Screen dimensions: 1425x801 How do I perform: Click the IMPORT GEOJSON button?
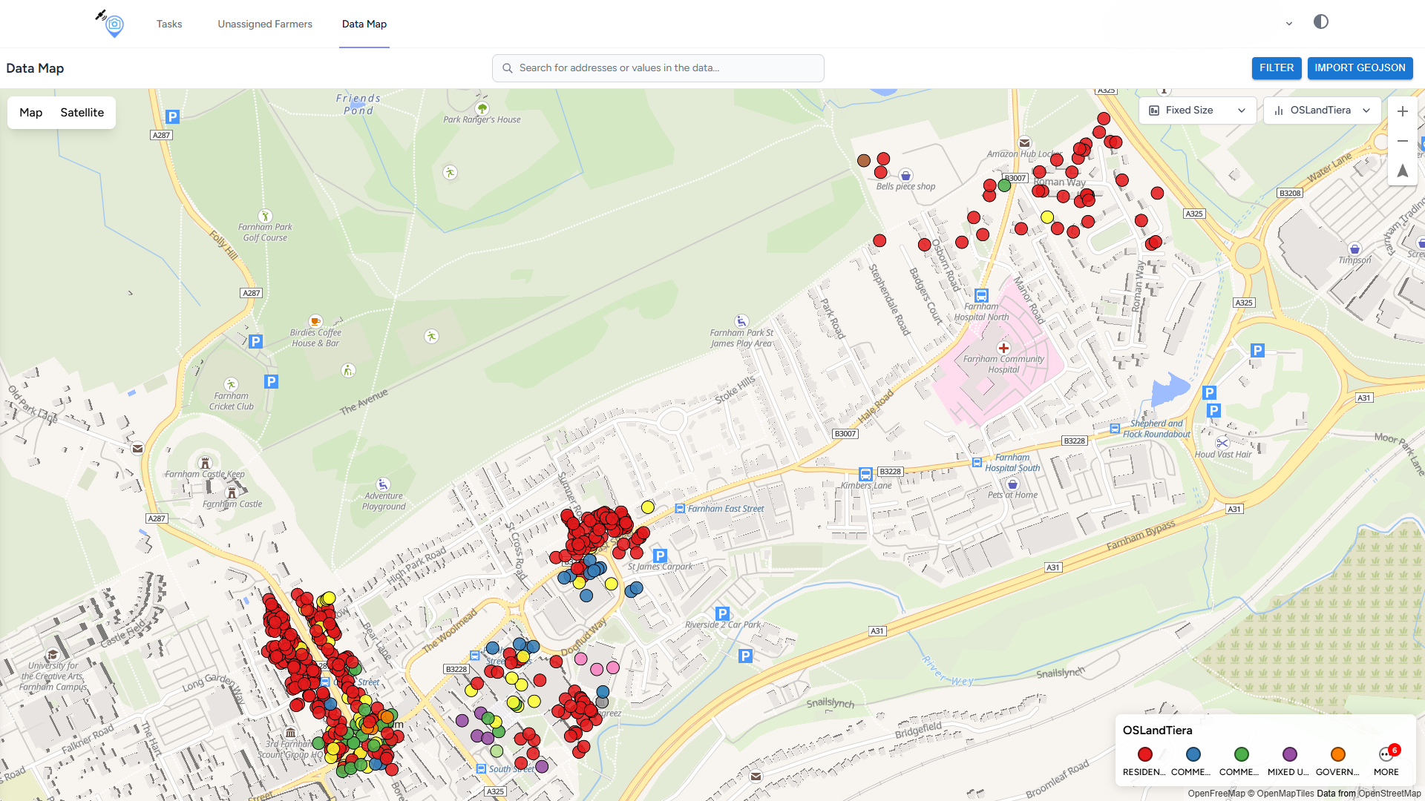1360,67
